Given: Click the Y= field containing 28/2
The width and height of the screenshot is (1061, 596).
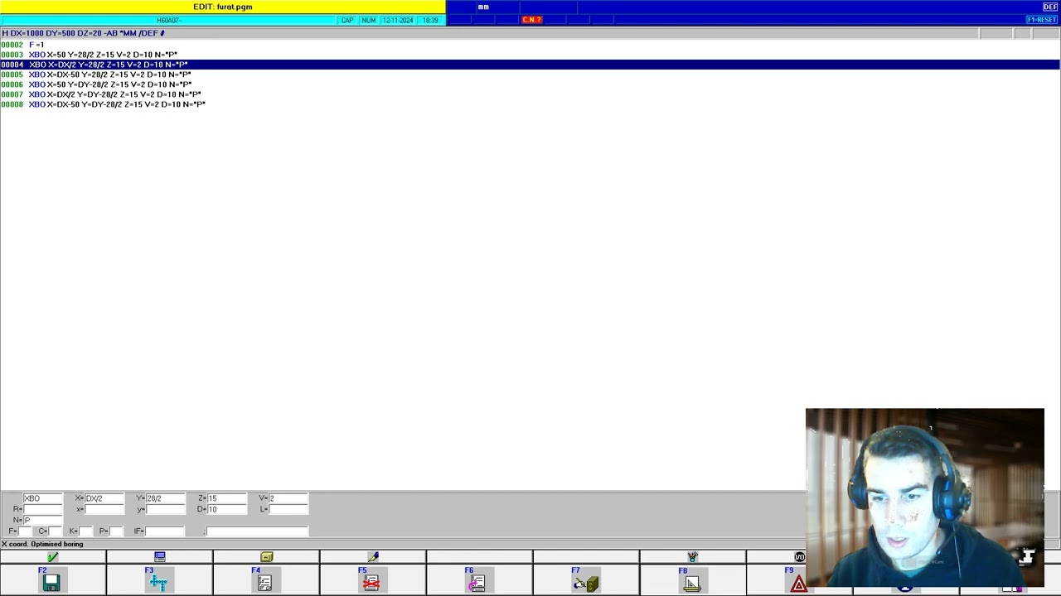Looking at the screenshot, I should coord(165,498).
